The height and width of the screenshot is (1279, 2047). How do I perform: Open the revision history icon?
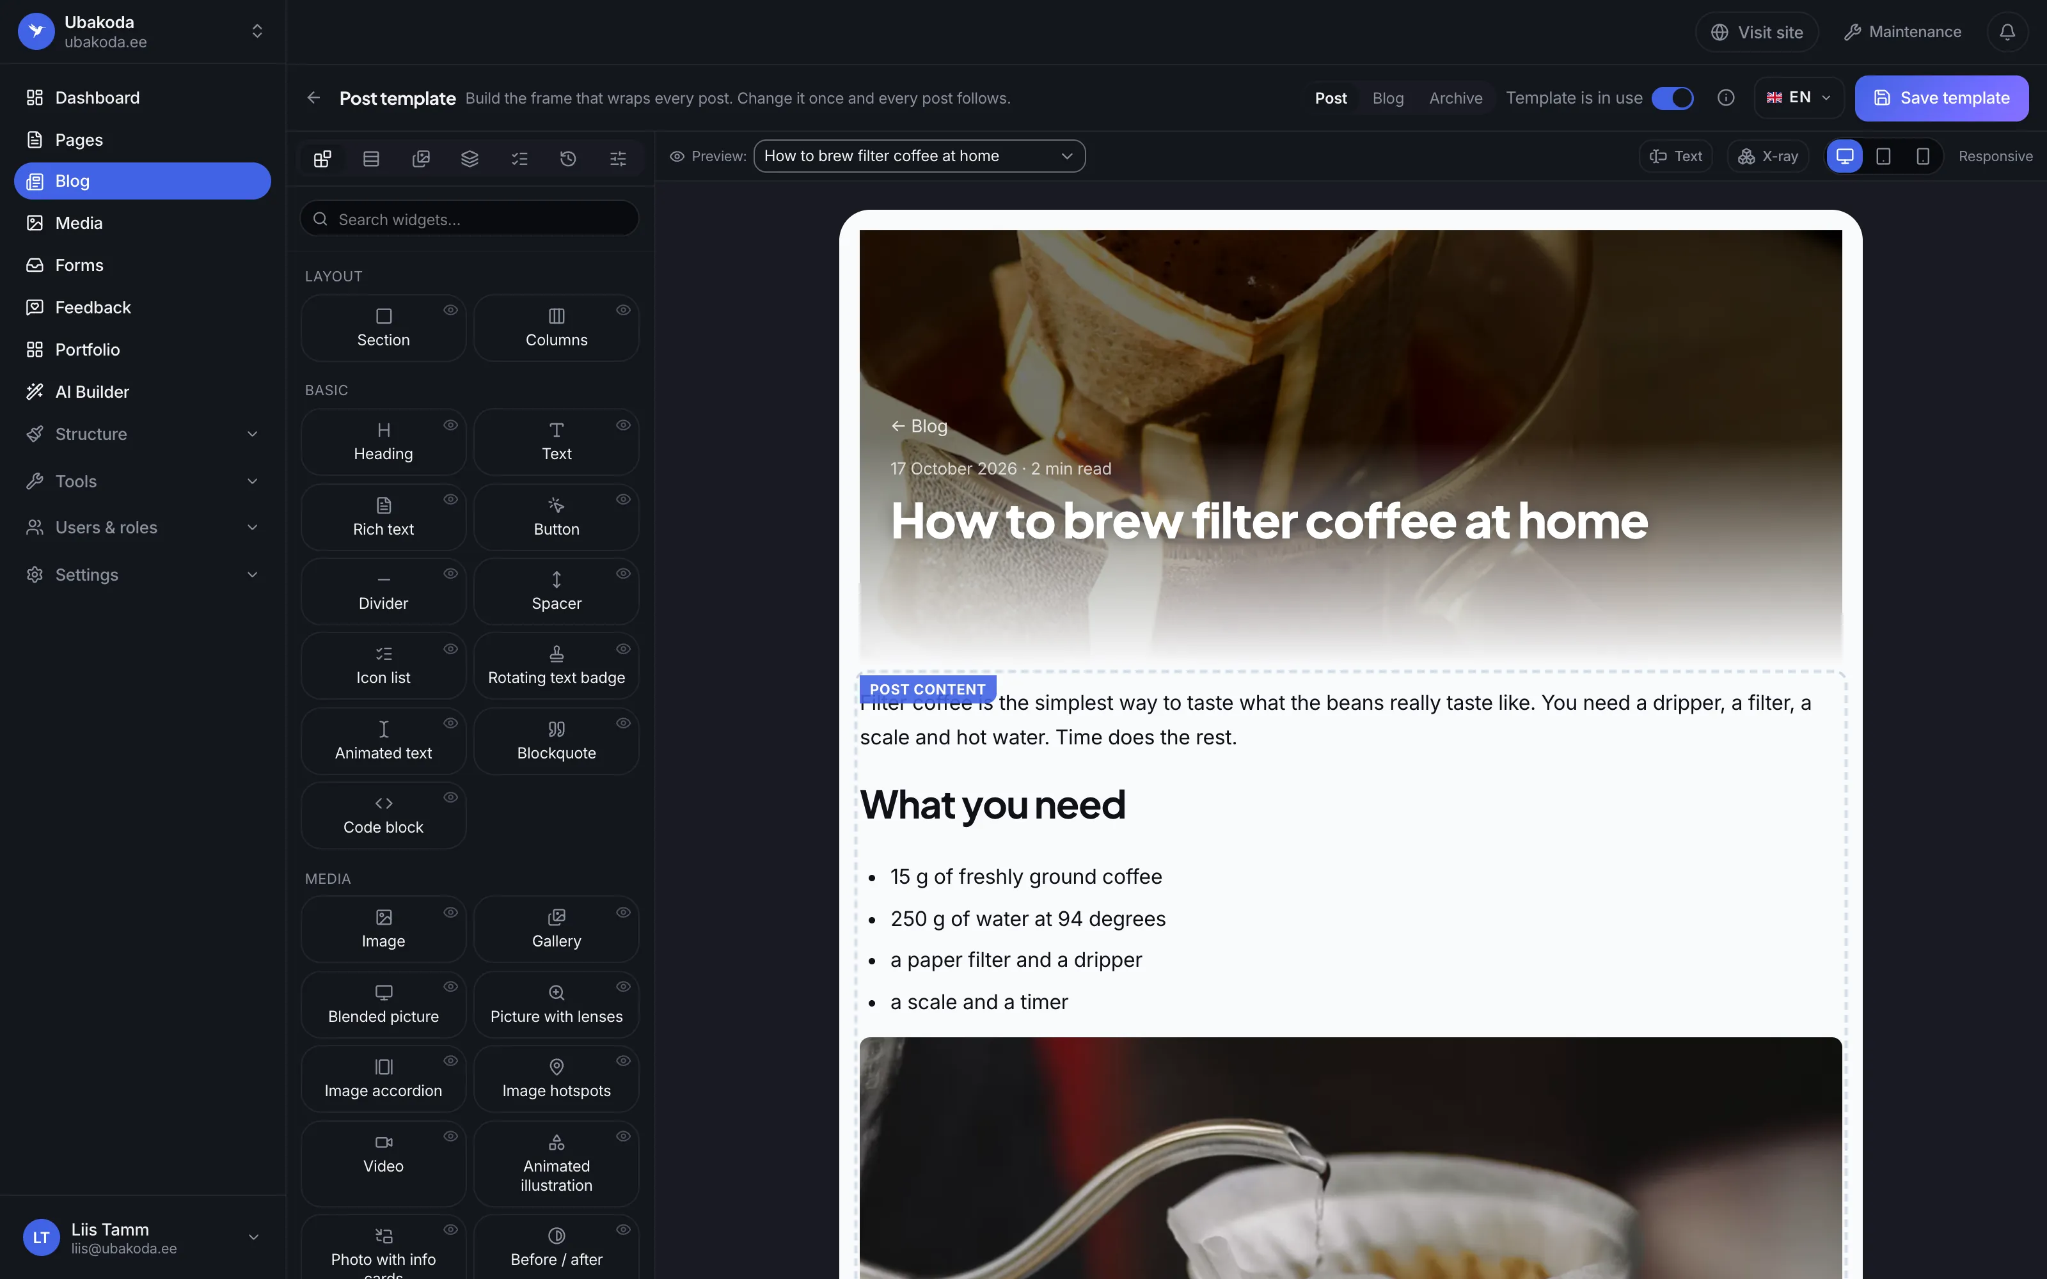[569, 158]
